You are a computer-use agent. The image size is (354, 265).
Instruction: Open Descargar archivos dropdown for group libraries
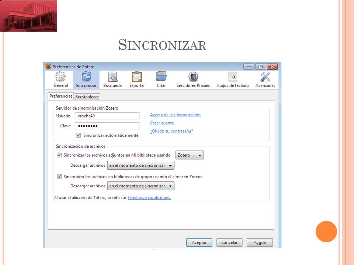click(140, 186)
